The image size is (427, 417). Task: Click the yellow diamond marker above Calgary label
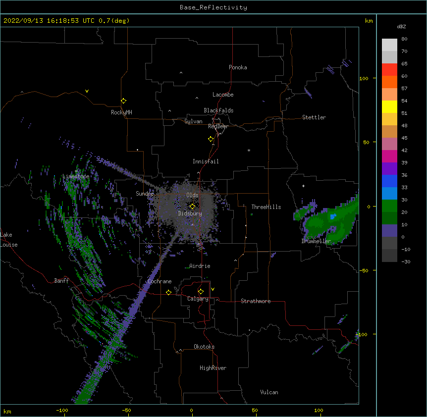pyautogui.click(x=201, y=291)
